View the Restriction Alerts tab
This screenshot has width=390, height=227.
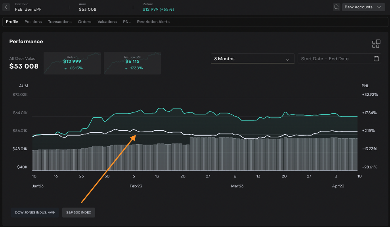pos(153,22)
